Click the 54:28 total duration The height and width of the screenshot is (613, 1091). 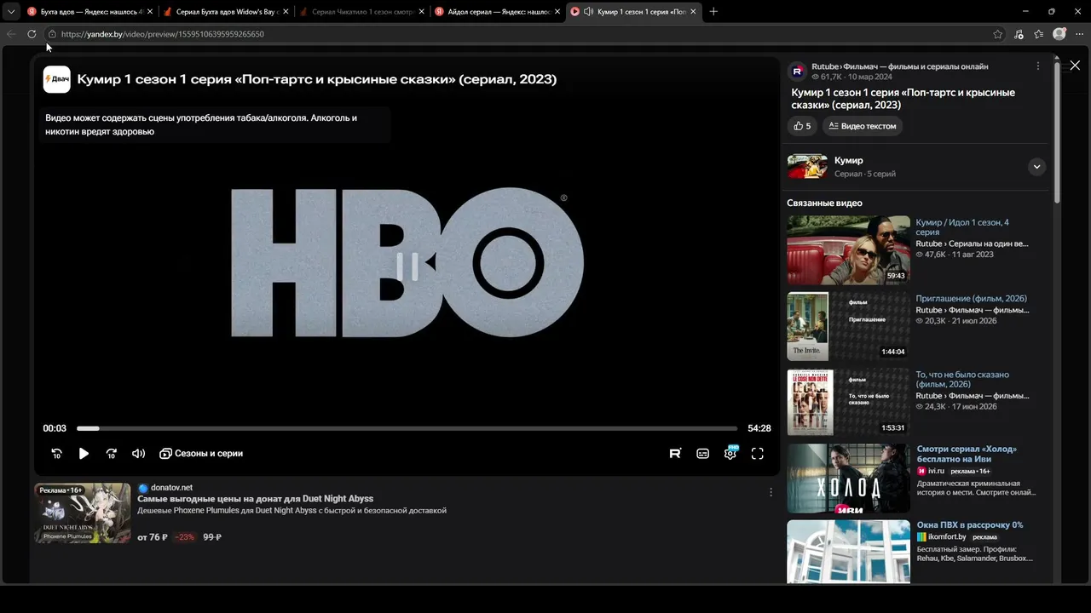759,428
